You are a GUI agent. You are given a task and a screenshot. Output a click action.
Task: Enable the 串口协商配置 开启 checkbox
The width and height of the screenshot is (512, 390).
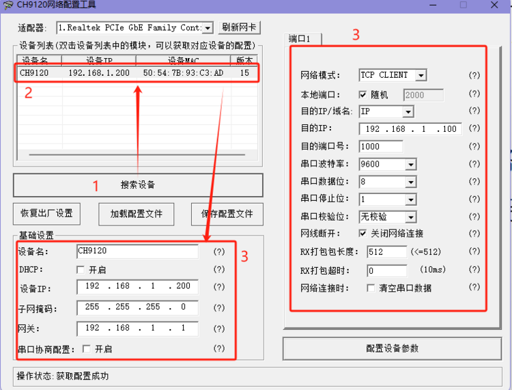[x=87, y=349]
